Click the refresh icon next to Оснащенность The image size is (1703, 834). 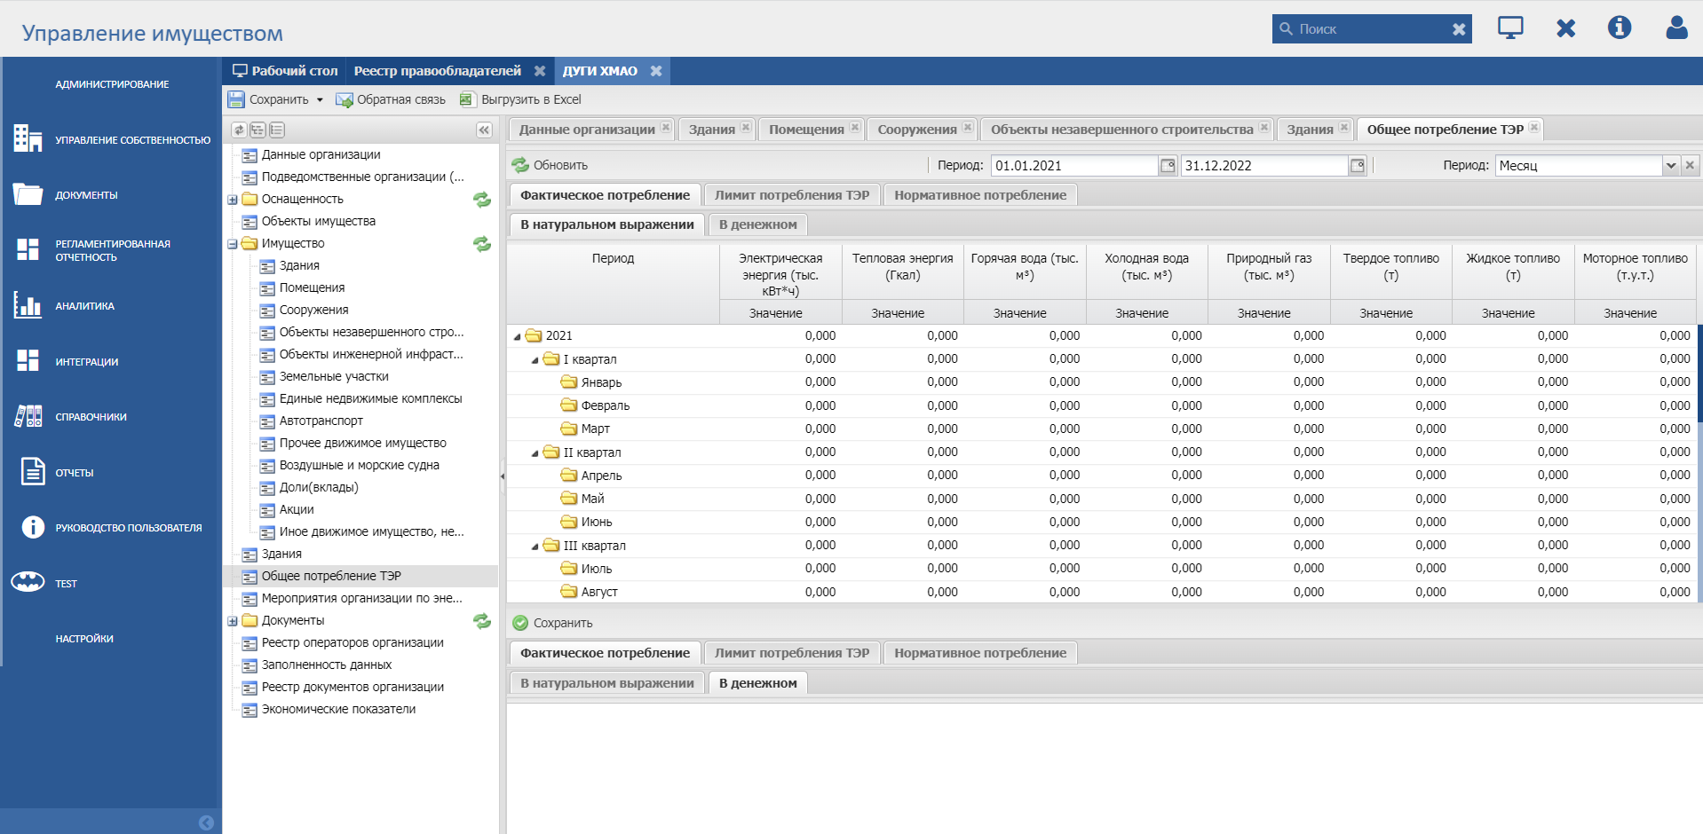(482, 200)
